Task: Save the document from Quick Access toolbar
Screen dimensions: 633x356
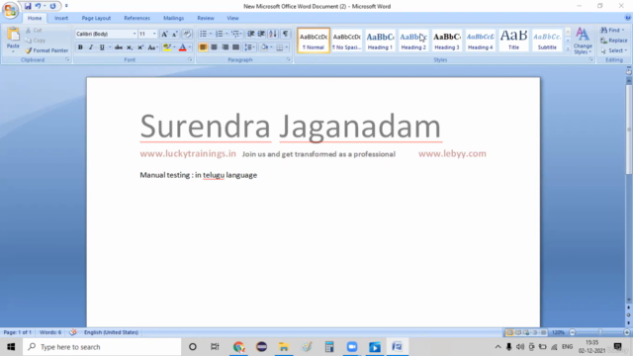Action: pos(28,6)
